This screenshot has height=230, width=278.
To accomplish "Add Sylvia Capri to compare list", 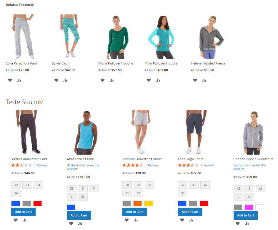I will pyautogui.click(x=65, y=80).
